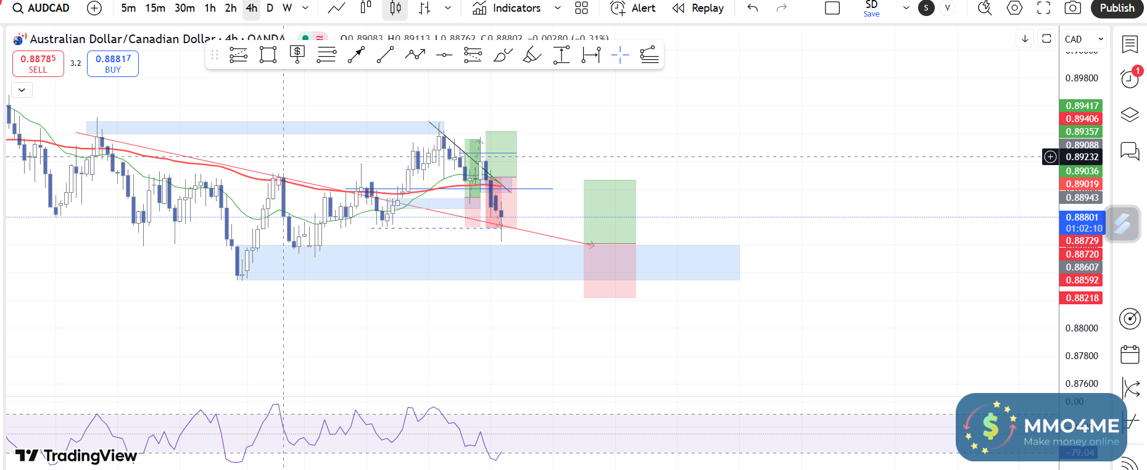The image size is (1147, 470).
Task: Collapse the legend with the chevron button
Action: [22, 90]
